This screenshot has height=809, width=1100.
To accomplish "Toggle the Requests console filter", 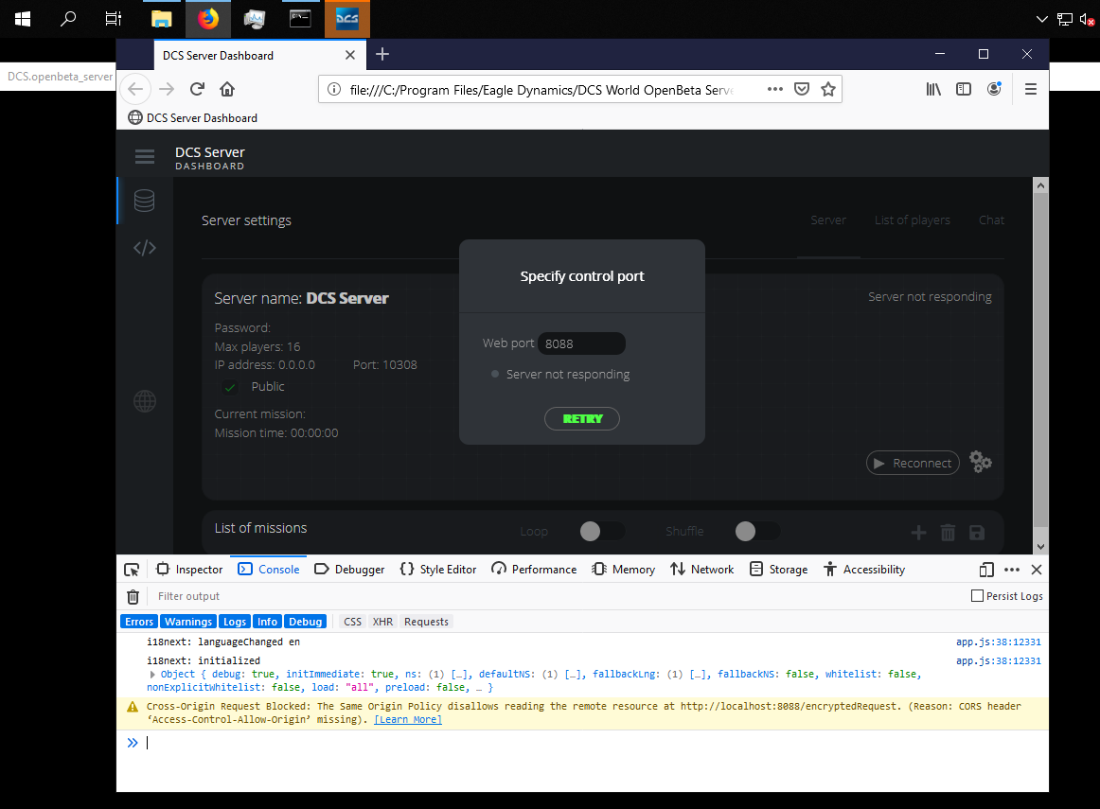I will pos(427,622).
